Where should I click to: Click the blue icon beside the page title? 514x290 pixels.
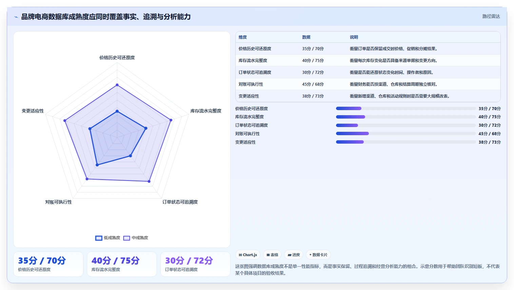[16, 17]
